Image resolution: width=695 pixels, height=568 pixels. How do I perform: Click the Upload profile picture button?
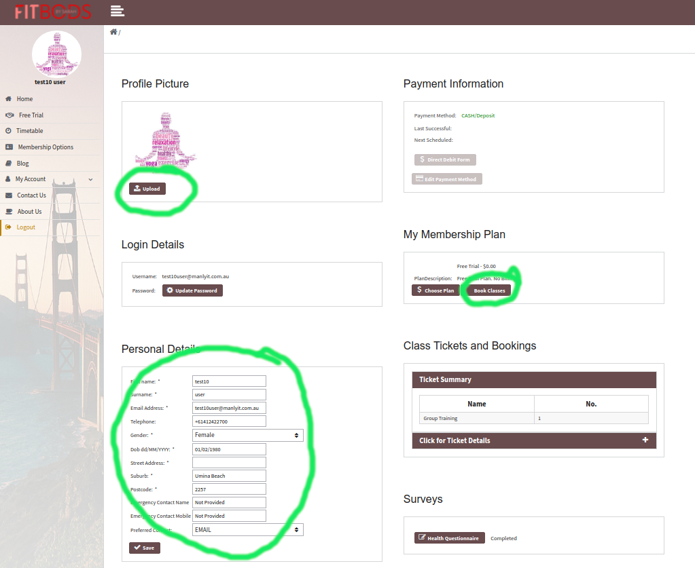[147, 189]
